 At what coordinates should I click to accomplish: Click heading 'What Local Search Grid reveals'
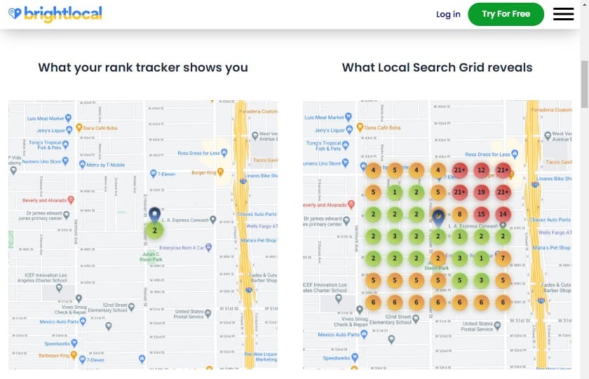click(x=437, y=67)
